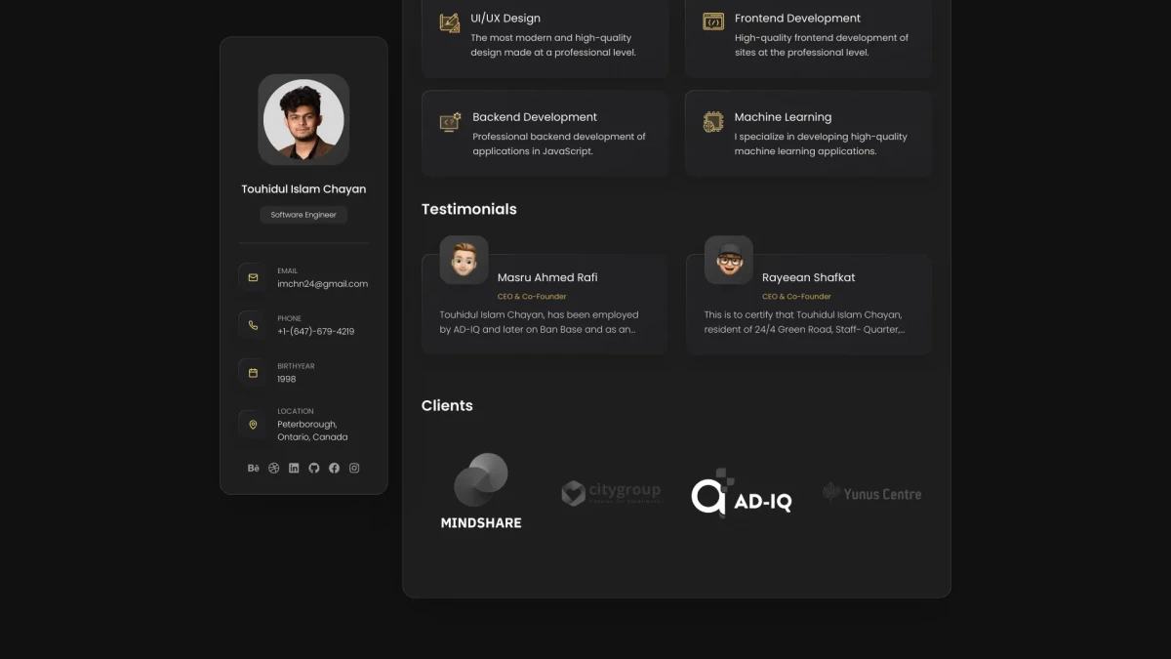1171x659 pixels.
Task: Click the 1998 birthyear value
Action: click(x=287, y=379)
